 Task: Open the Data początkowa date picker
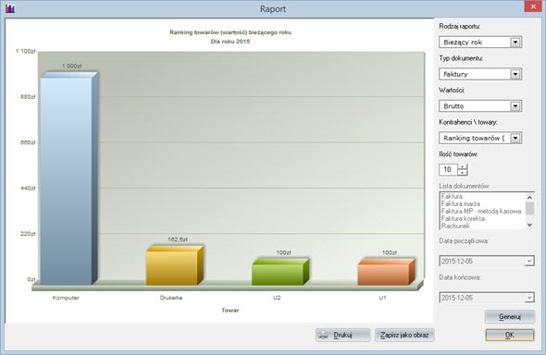coord(529,261)
